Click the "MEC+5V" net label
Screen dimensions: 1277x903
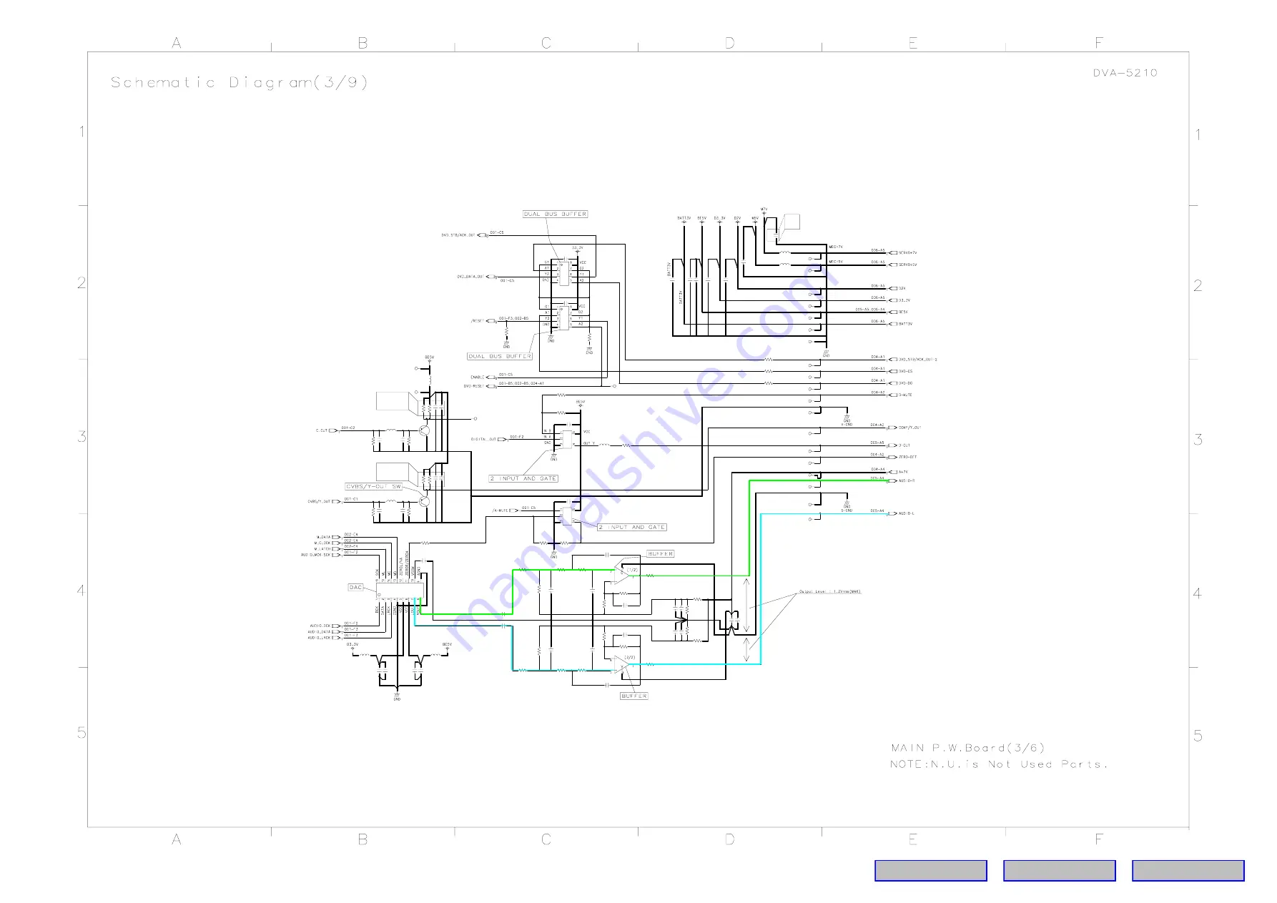click(x=836, y=262)
